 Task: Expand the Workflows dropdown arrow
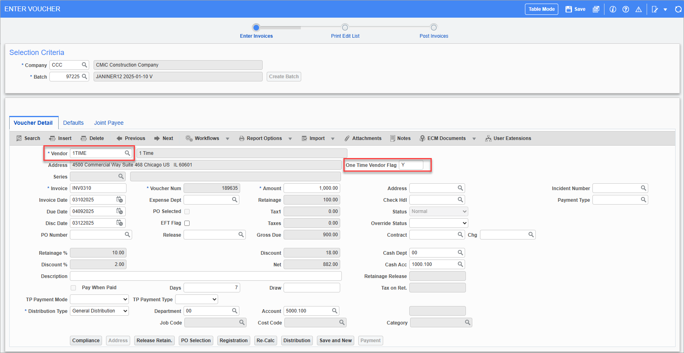[227, 139]
